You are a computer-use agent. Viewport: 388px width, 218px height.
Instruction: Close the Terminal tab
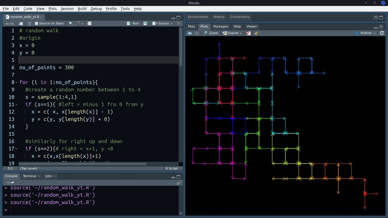[x=39, y=176]
